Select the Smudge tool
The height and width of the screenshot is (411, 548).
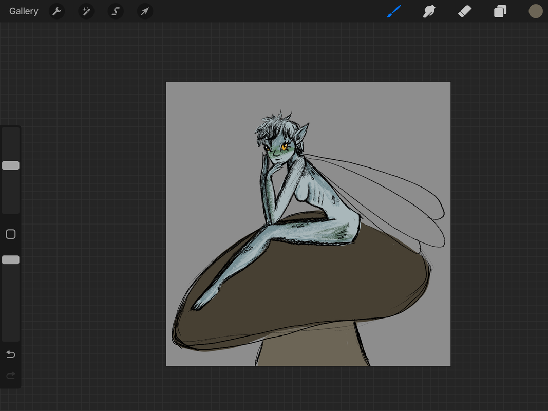point(429,11)
